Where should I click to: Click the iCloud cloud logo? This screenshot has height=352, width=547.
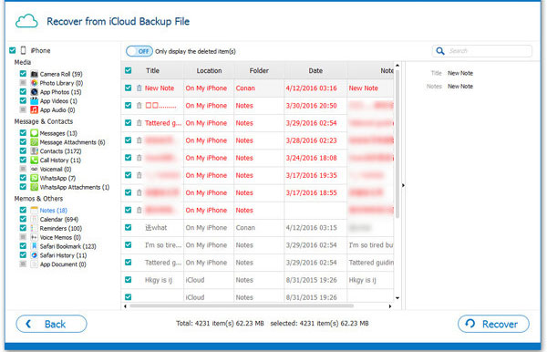26,21
